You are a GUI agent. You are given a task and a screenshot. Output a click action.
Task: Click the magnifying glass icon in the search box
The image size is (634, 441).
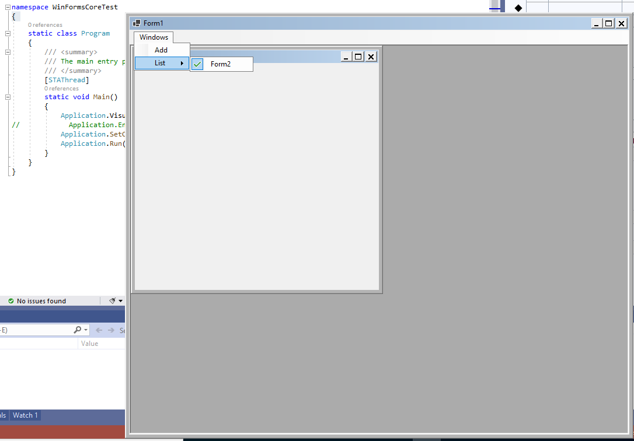coord(76,330)
